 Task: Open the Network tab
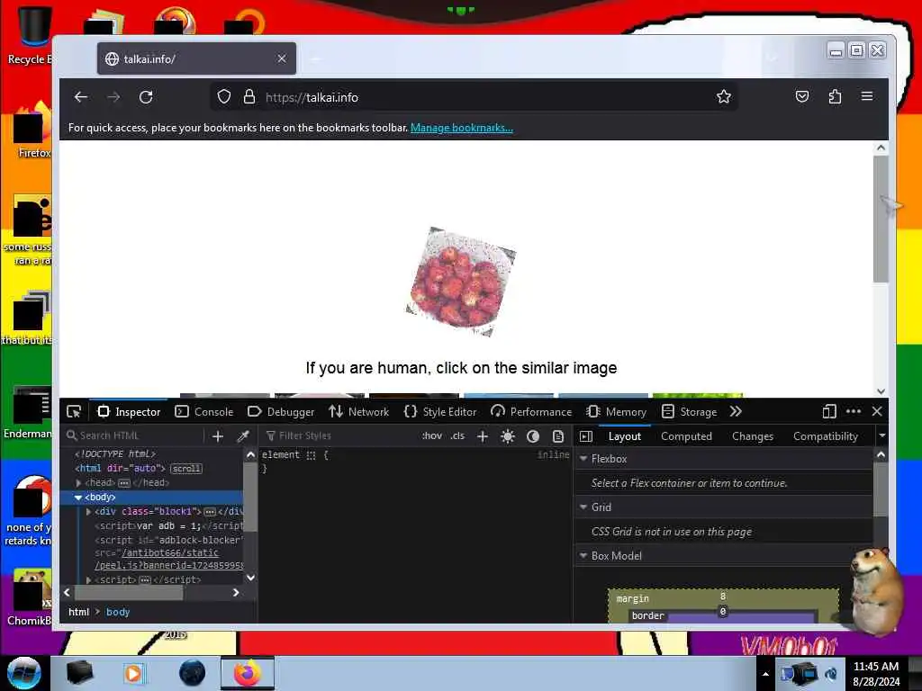358,411
